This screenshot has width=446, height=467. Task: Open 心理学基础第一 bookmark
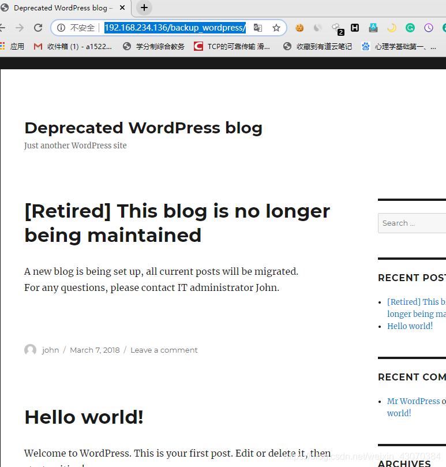tap(399, 46)
